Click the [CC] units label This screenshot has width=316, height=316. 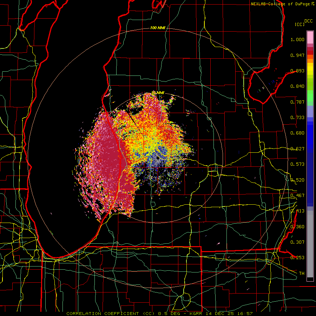[x=300, y=24]
